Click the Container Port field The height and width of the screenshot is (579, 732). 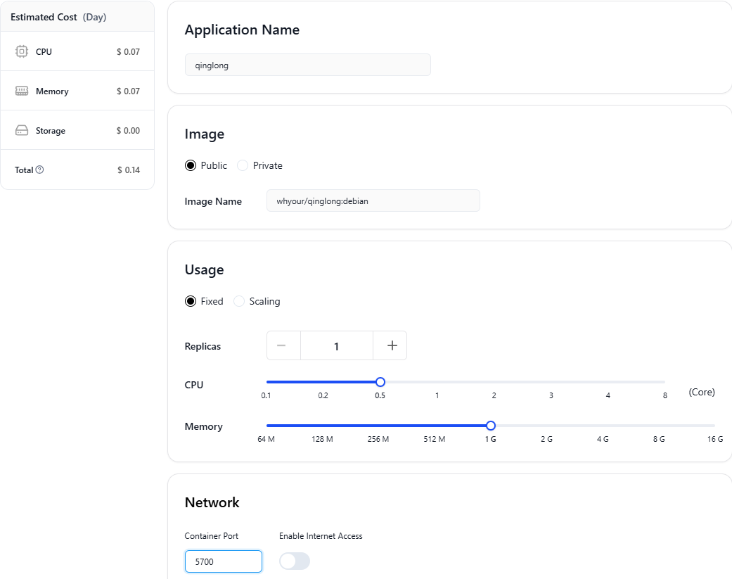point(223,561)
